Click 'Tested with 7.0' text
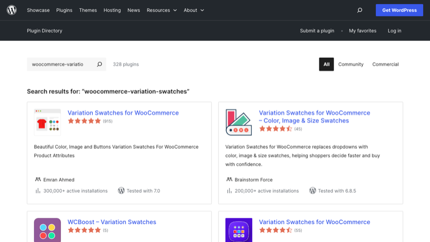This screenshot has height=242, width=430. [x=143, y=191]
